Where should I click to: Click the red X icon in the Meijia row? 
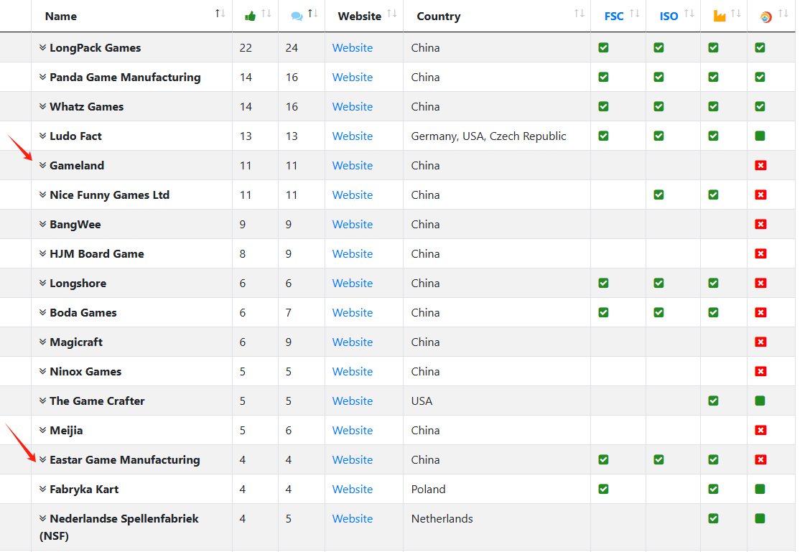(760, 430)
